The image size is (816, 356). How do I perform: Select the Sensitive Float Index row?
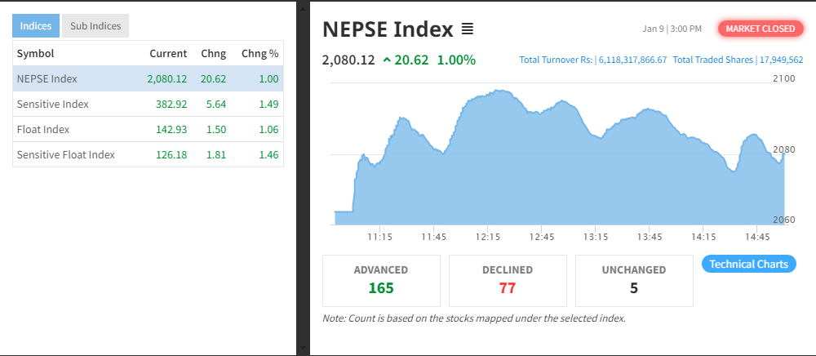tap(149, 154)
